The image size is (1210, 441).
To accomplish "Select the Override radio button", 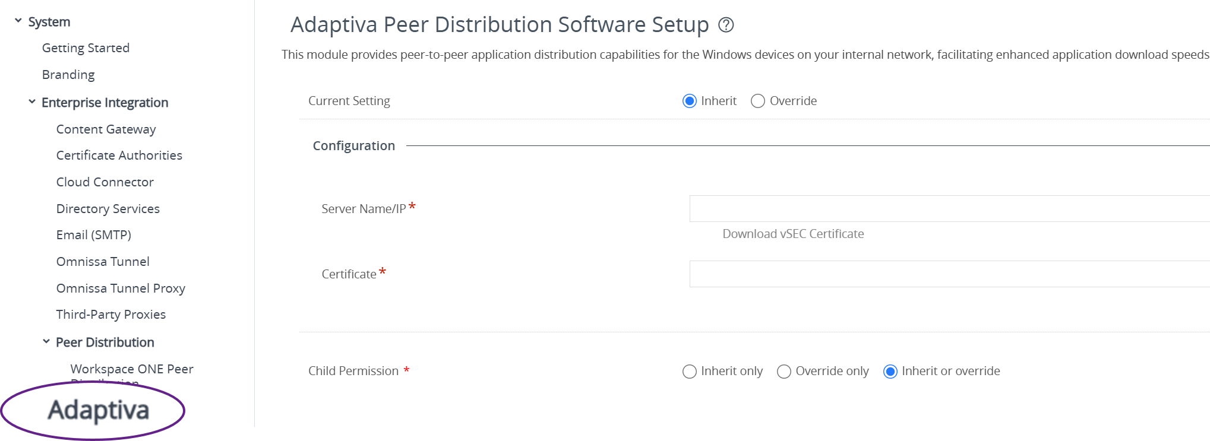I will click(x=758, y=101).
